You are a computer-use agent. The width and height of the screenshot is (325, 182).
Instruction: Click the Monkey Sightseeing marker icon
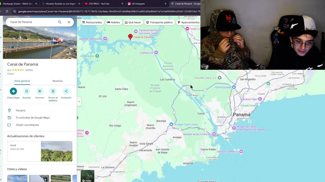pyautogui.click(x=105, y=39)
